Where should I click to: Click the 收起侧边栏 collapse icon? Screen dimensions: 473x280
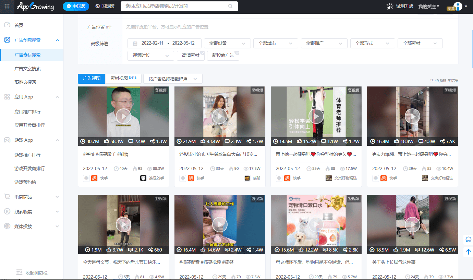(x=19, y=272)
